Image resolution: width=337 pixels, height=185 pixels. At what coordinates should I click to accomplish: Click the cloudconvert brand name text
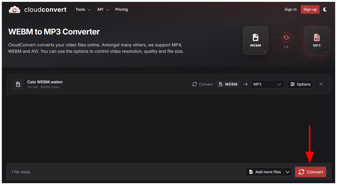pyautogui.click(x=45, y=10)
